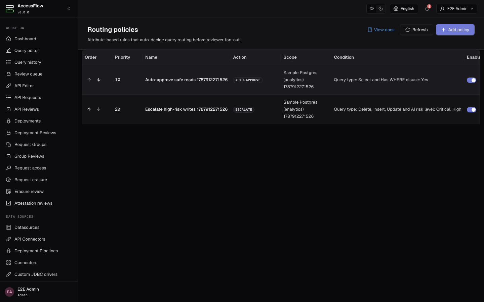Open the E2E Admin user menu
Screen dimensions: 484x302
[456, 9]
